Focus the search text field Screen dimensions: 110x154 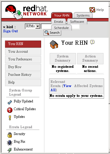tap(60, 26)
